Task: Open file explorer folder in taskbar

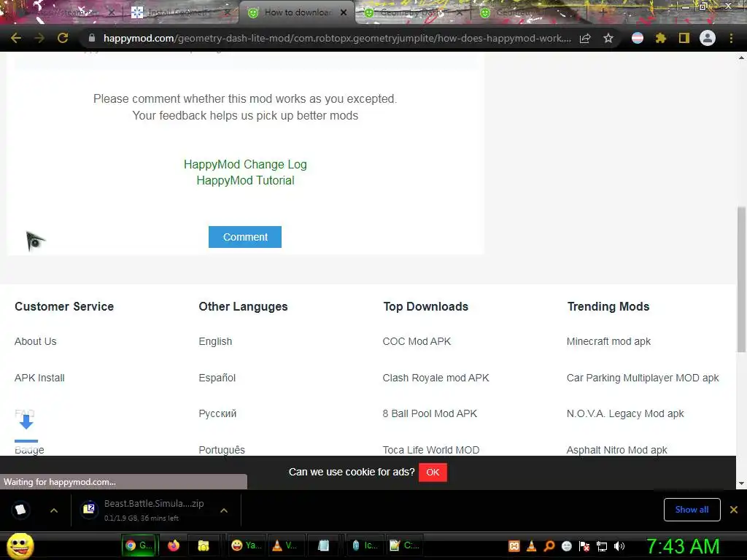Action: click(204, 545)
